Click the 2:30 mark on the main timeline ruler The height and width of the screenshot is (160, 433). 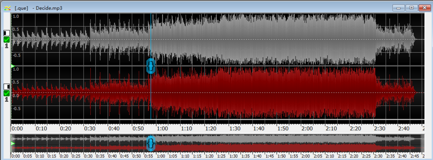click(x=380, y=129)
